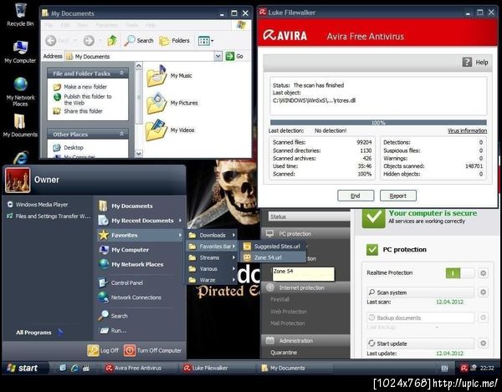Click Search in My Documents toolbar

139,41
